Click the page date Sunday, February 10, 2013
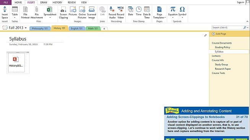250x140 pixels. click(23, 44)
